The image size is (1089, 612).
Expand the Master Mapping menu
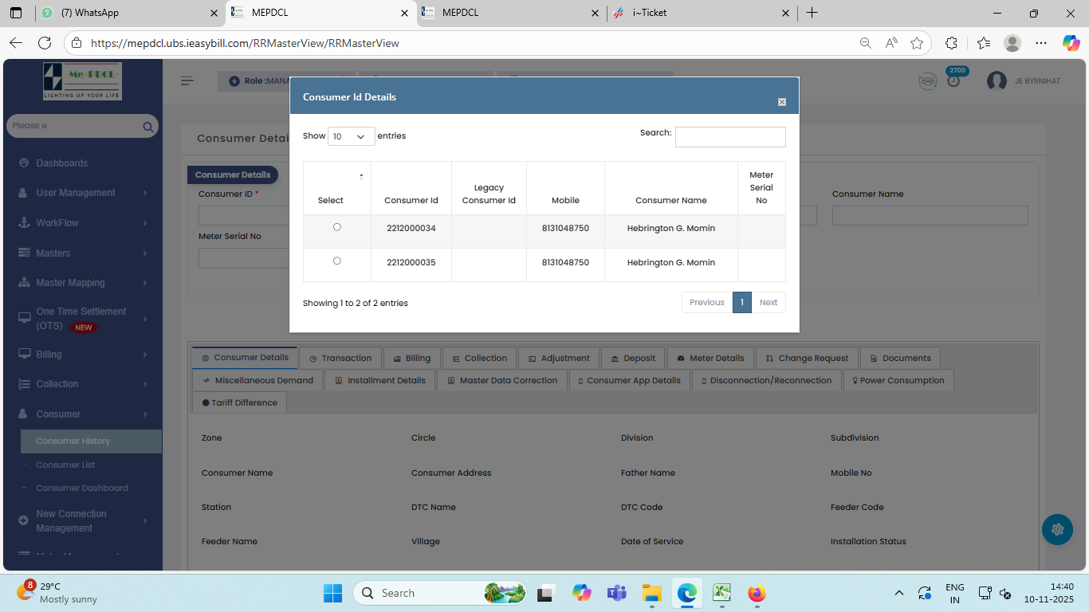pos(83,283)
